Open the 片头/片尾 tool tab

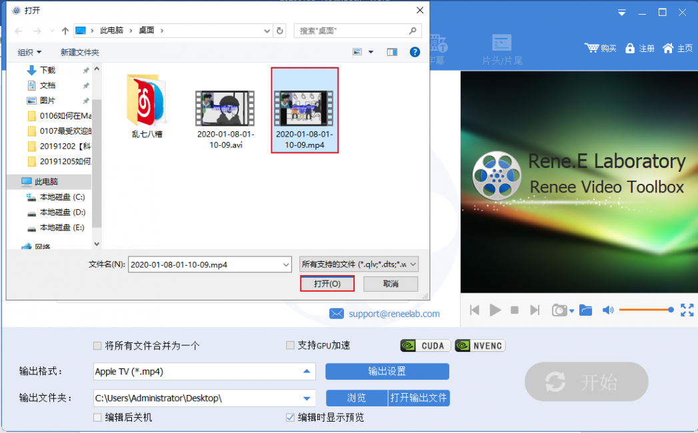[x=502, y=50]
